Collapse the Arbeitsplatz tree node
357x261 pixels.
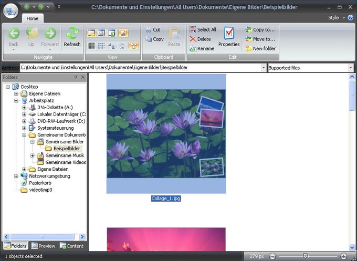16,100
